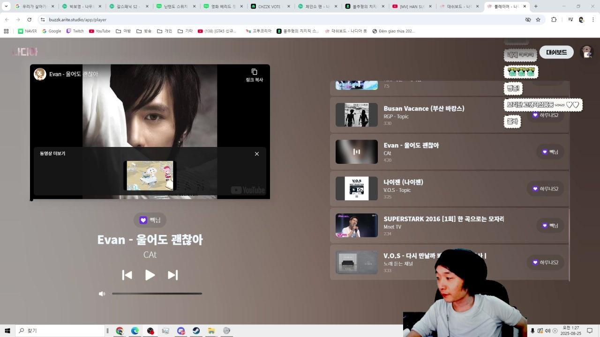Click the taskbar 찾기 search box
The height and width of the screenshot is (337, 600).
point(60,330)
